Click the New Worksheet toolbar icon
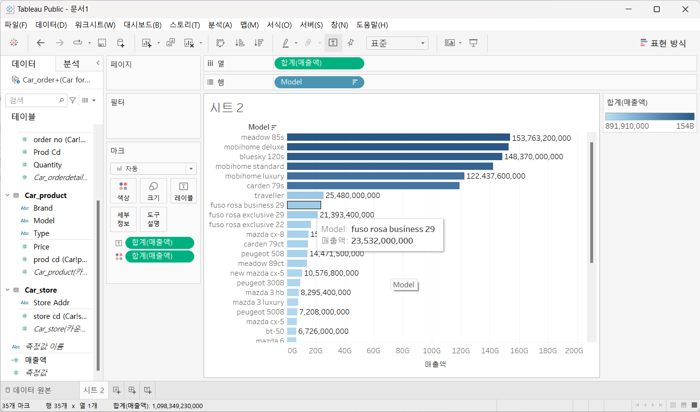The image size is (700, 412). point(147,43)
